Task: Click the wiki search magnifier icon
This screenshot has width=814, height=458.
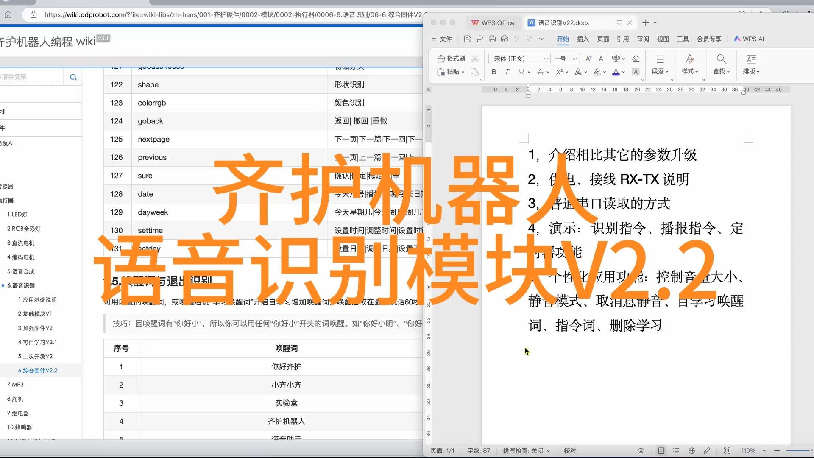Action: pyautogui.click(x=73, y=77)
